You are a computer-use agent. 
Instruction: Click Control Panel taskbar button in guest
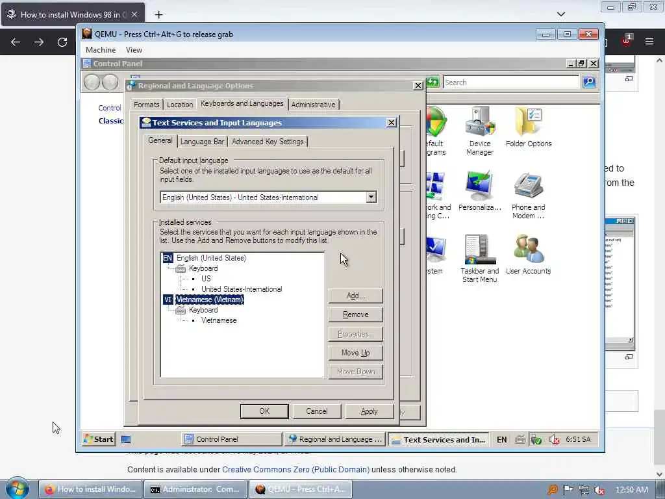point(232,439)
